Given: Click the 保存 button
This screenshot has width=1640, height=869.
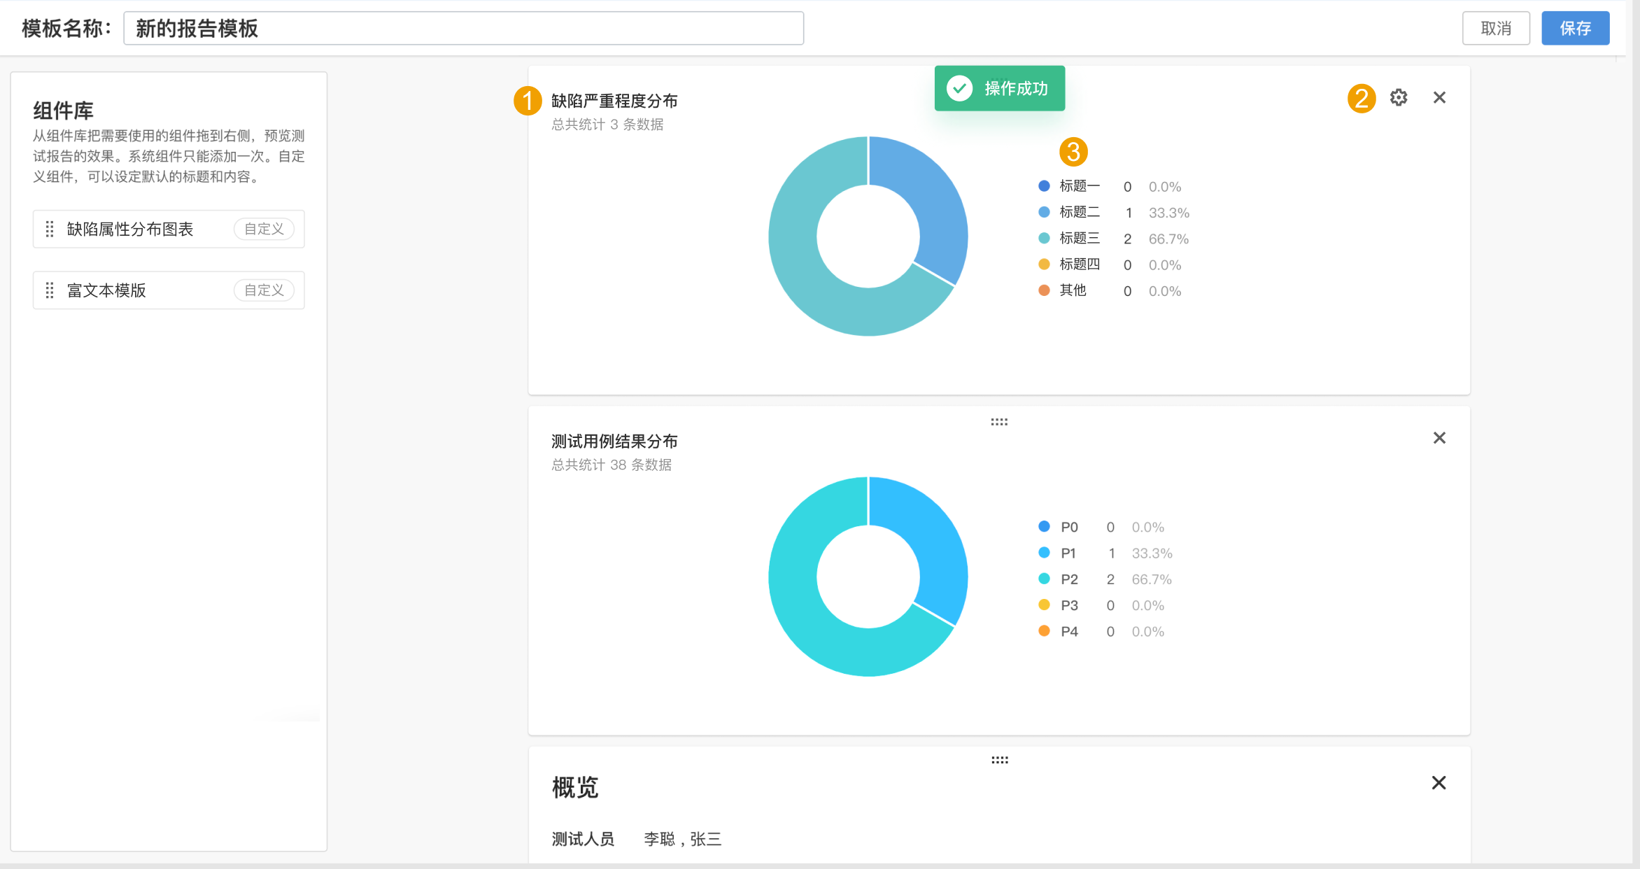Looking at the screenshot, I should (x=1575, y=28).
